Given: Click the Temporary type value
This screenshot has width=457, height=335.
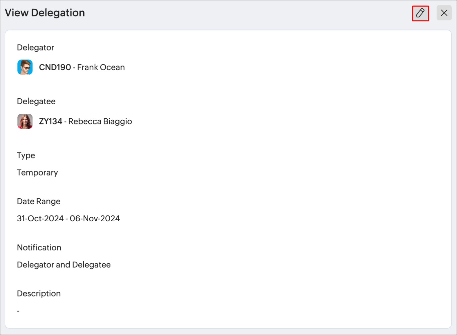Looking at the screenshot, I should coord(37,173).
